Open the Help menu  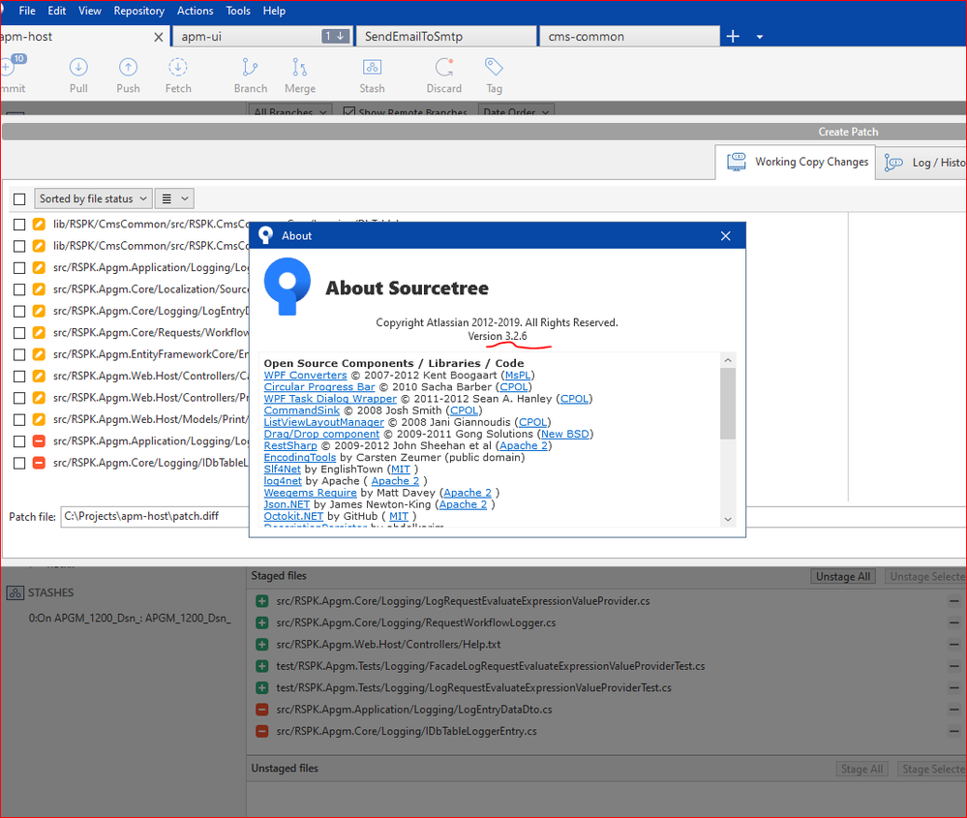pos(274,11)
